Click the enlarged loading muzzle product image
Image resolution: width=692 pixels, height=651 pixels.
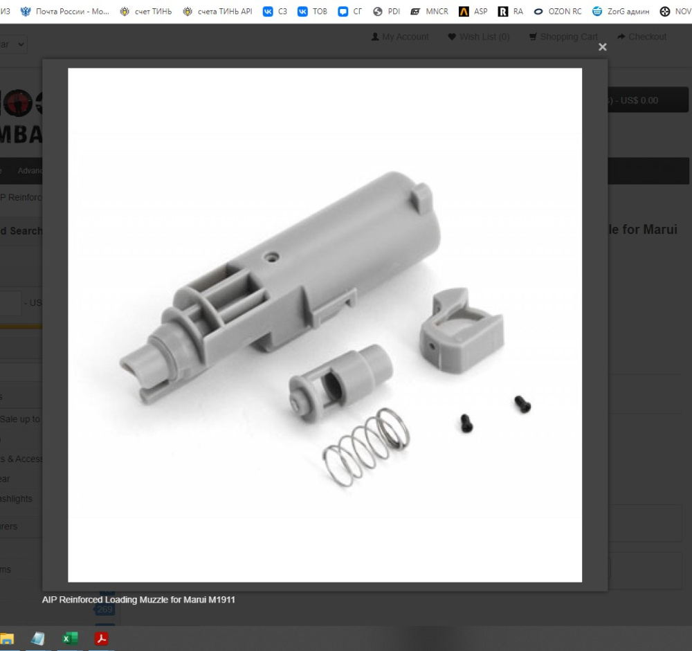click(325, 325)
